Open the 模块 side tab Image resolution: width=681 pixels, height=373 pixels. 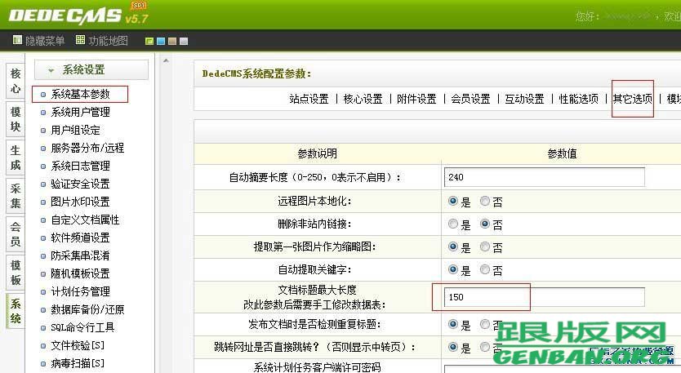click(16, 119)
